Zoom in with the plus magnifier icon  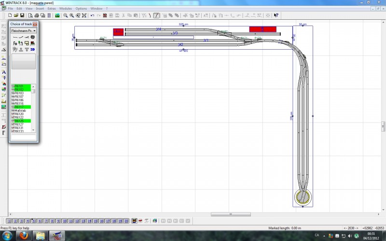[x=71, y=15]
